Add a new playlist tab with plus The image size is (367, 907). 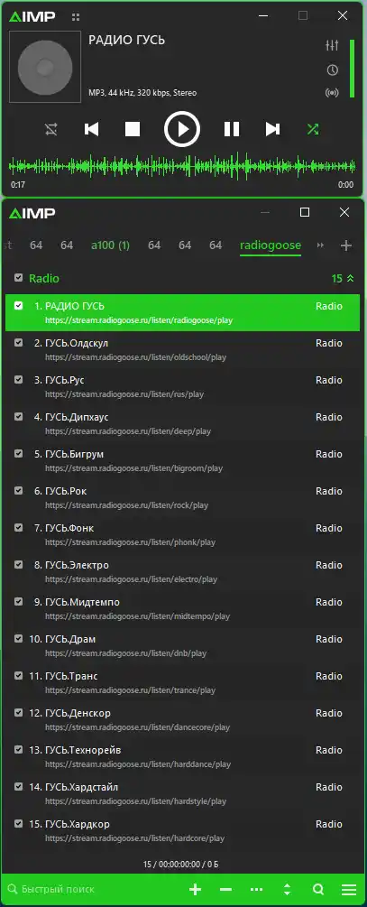(x=346, y=245)
